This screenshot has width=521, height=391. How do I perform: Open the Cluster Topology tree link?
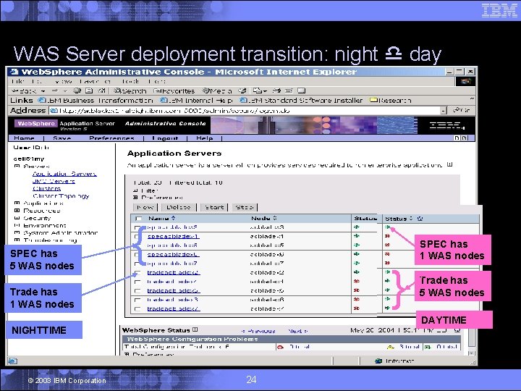click(x=61, y=196)
